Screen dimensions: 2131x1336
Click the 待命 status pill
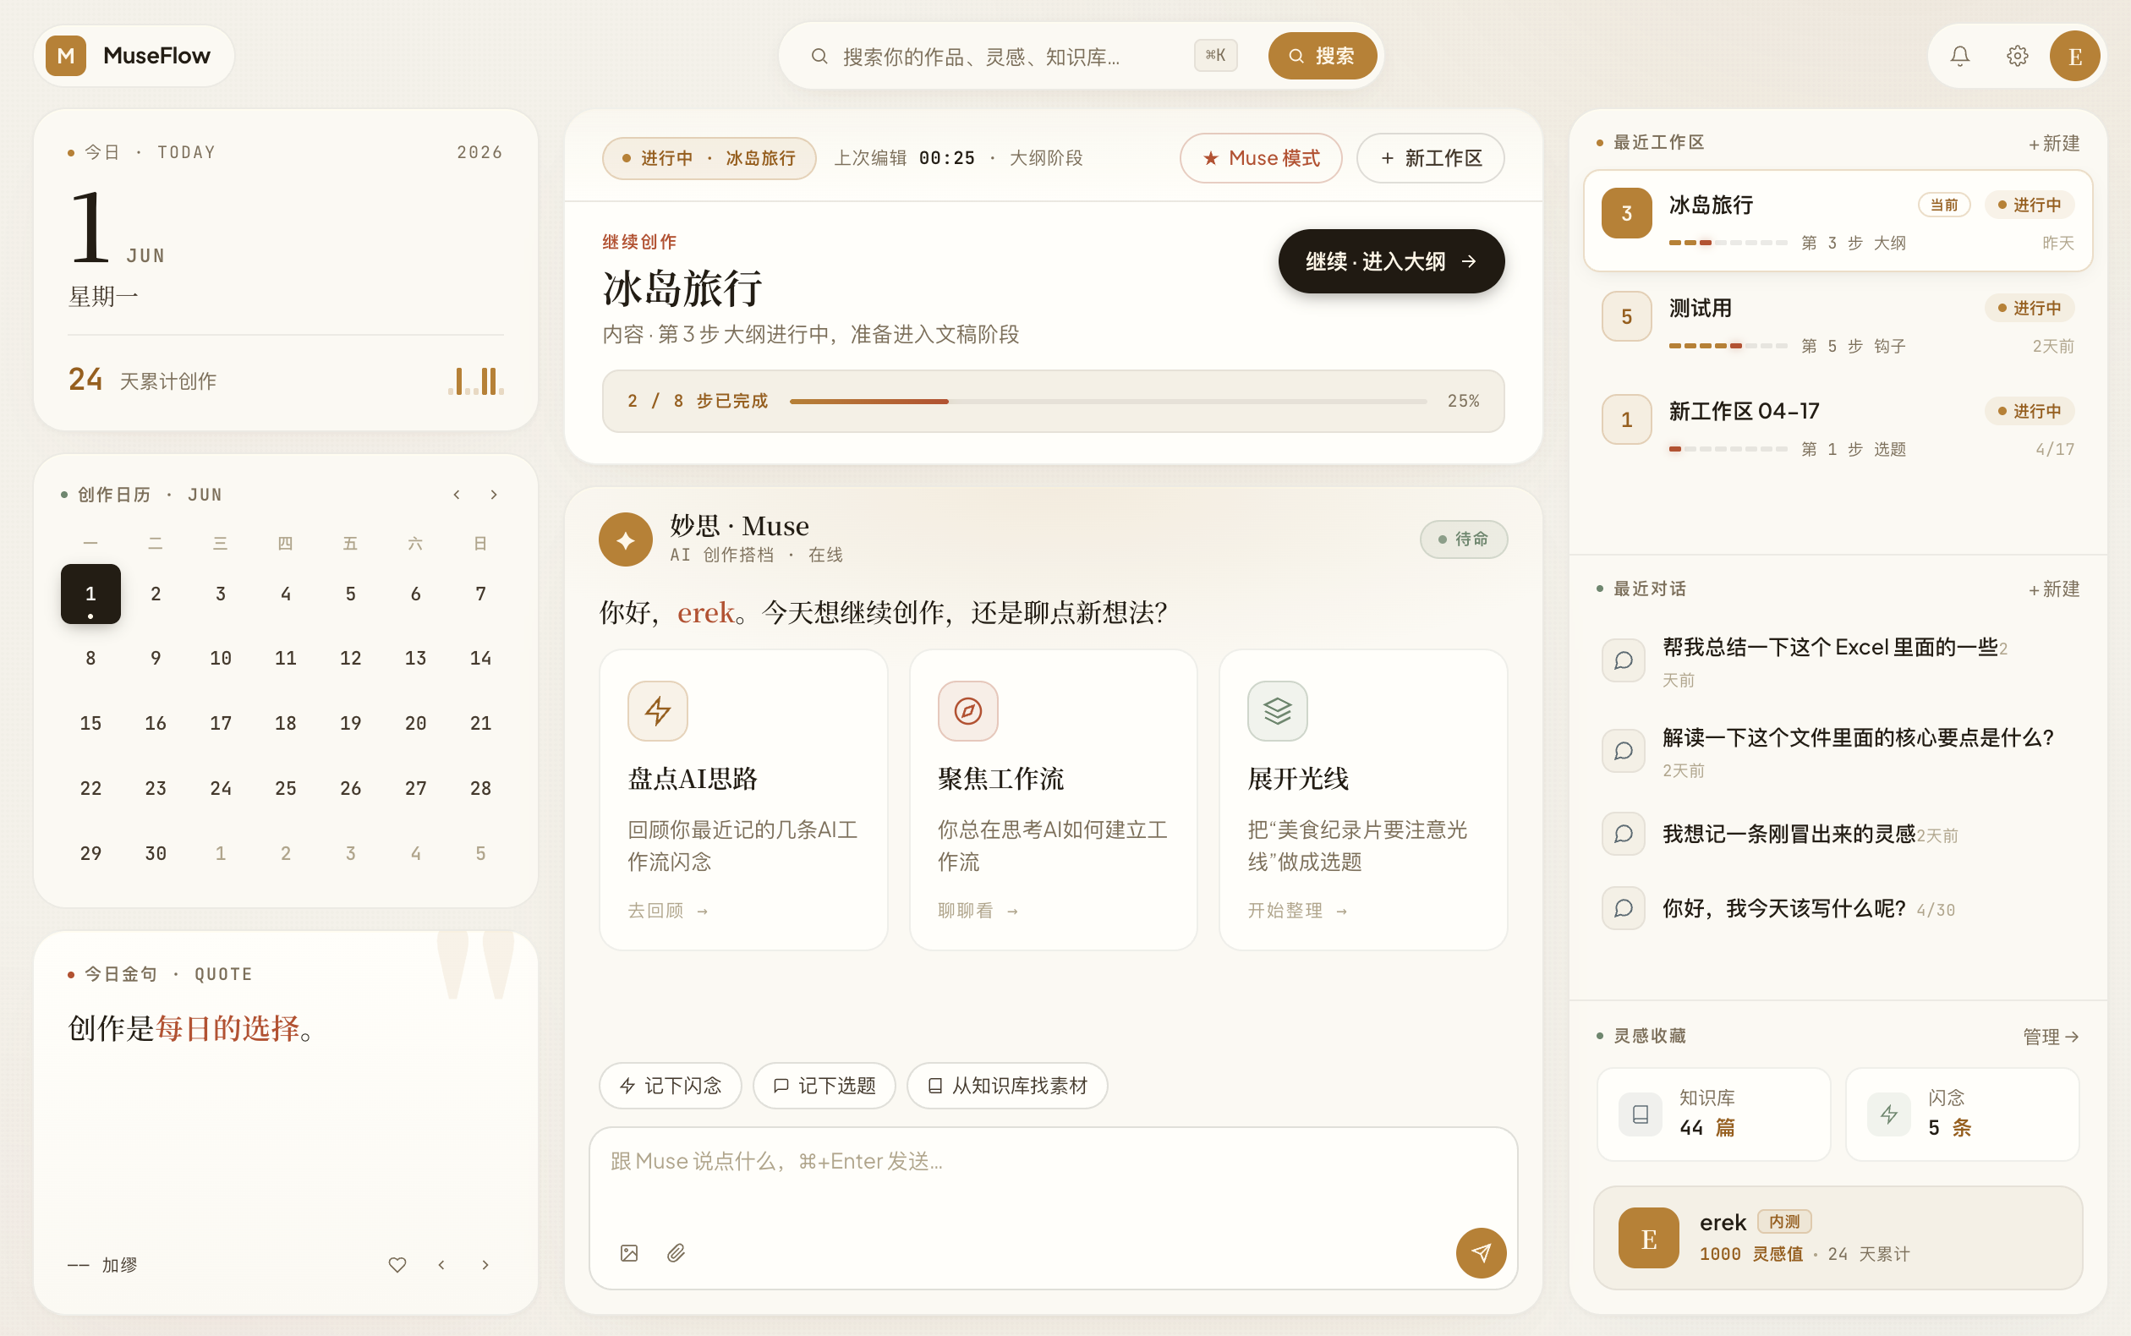click(x=1463, y=539)
